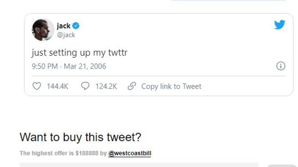The width and height of the screenshot is (298, 167).
Task: Click the 144.4K likes count
Action: click(x=57, y=86)
